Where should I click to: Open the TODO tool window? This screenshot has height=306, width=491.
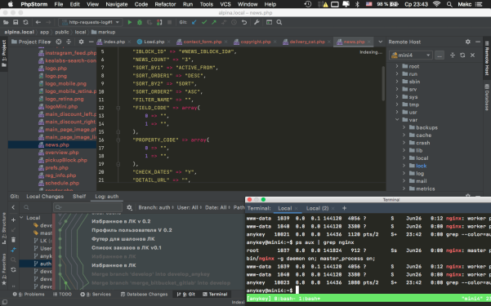pos(62,294)
